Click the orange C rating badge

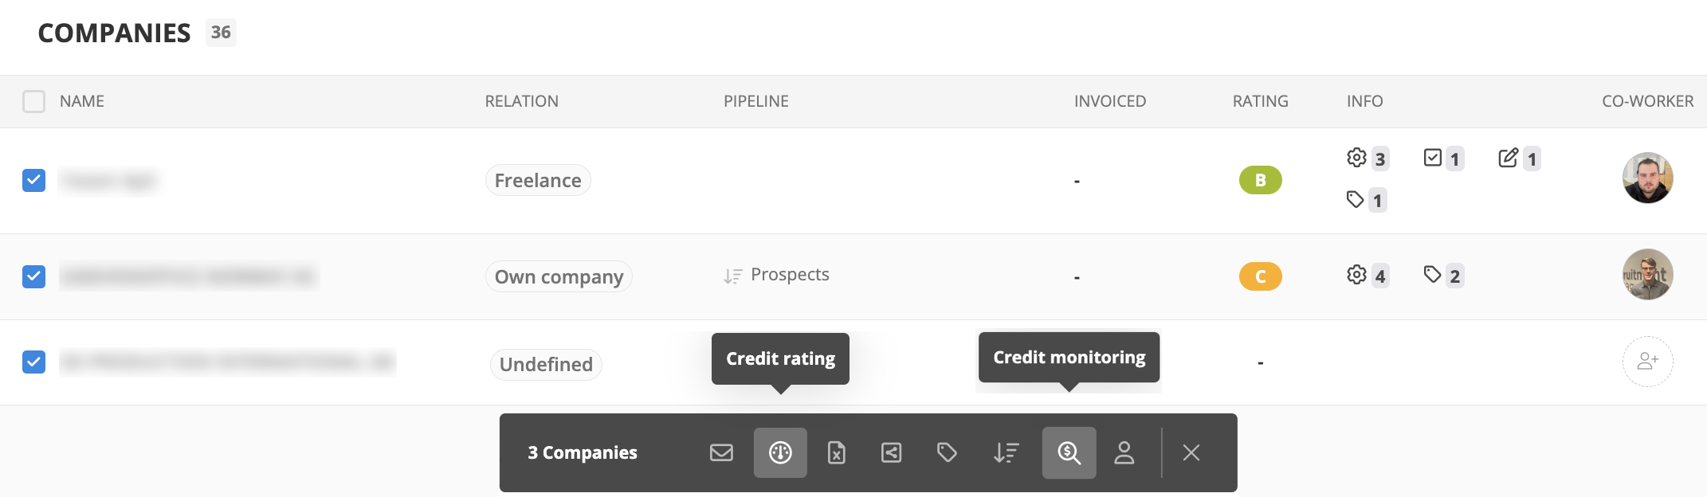tap(1260, 276)
